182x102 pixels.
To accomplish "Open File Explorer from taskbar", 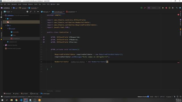I will (x=12, y=100).
